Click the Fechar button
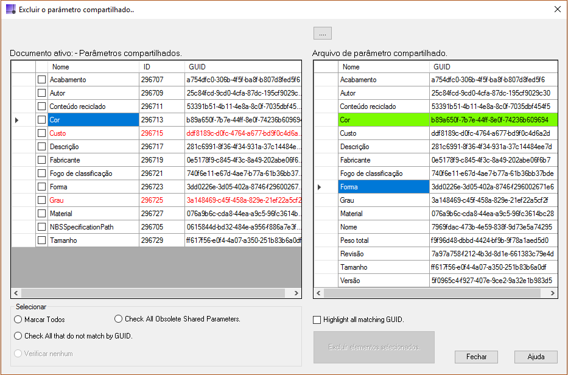 tap(476, 357)
